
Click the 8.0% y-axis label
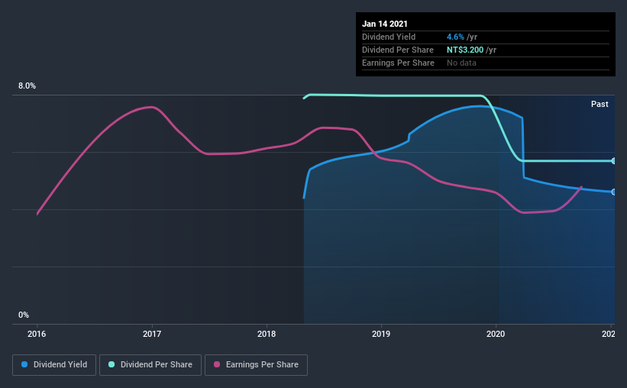27,86
